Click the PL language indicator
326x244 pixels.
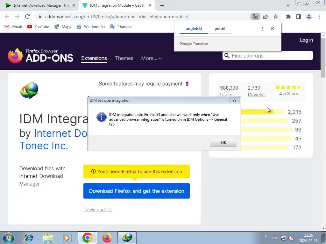[267, 237]
